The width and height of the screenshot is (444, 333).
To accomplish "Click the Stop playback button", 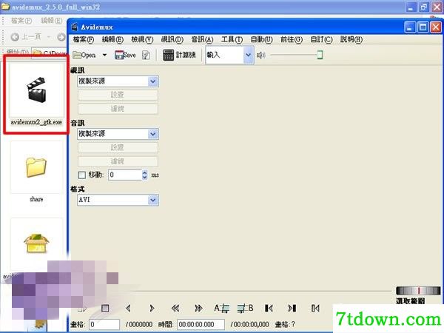I will (x=105, y=308).
